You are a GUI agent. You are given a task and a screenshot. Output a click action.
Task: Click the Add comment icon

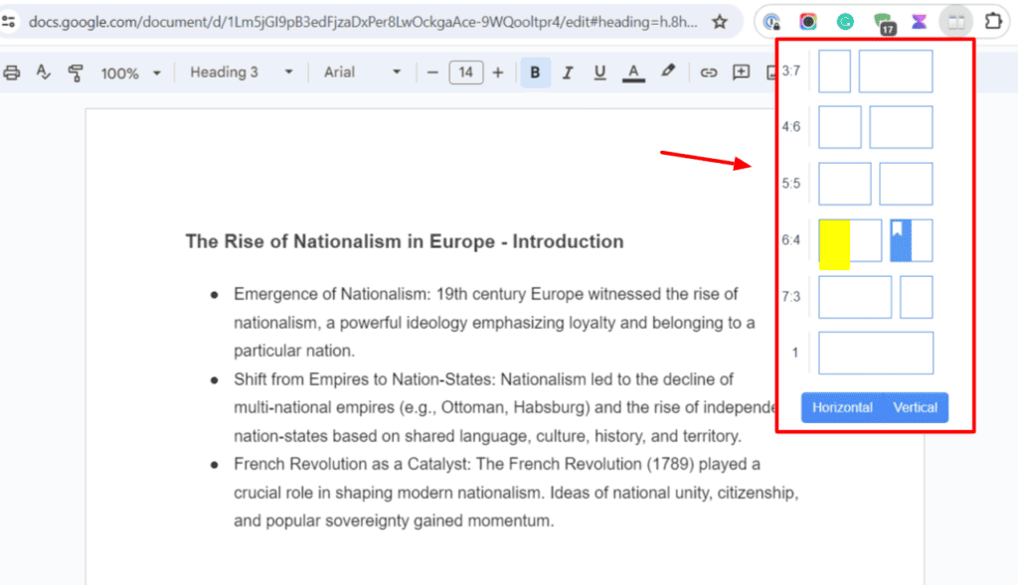(x=741, y=73)
